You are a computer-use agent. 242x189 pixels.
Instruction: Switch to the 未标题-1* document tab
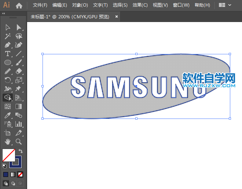pyautogui.click(x=70, y=17)
